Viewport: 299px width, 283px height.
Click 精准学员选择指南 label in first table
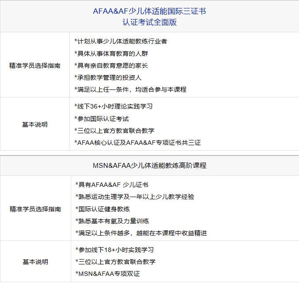pos(35,65)
